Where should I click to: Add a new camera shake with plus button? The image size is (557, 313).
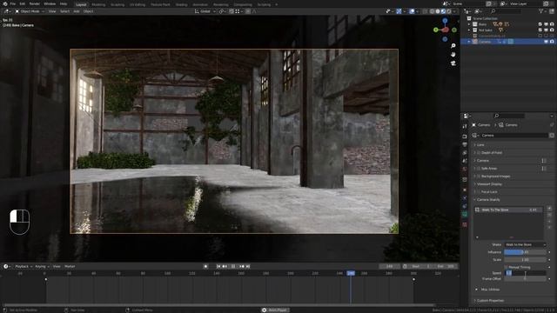tap(549, 209)
